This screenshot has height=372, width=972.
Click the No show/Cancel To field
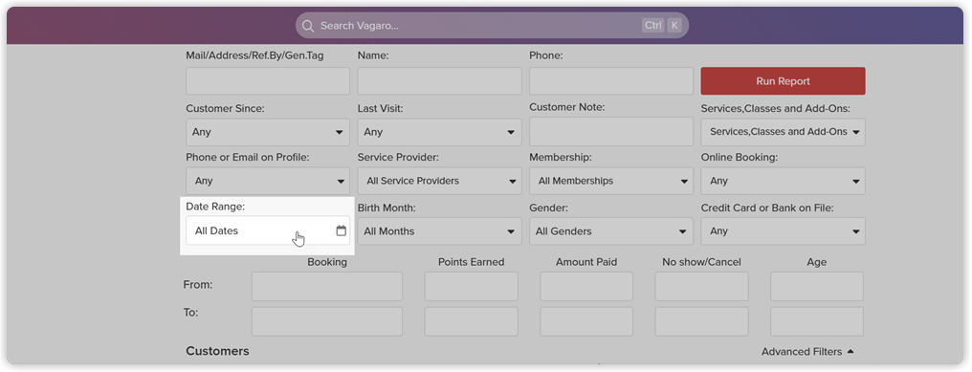pos(701,321)
